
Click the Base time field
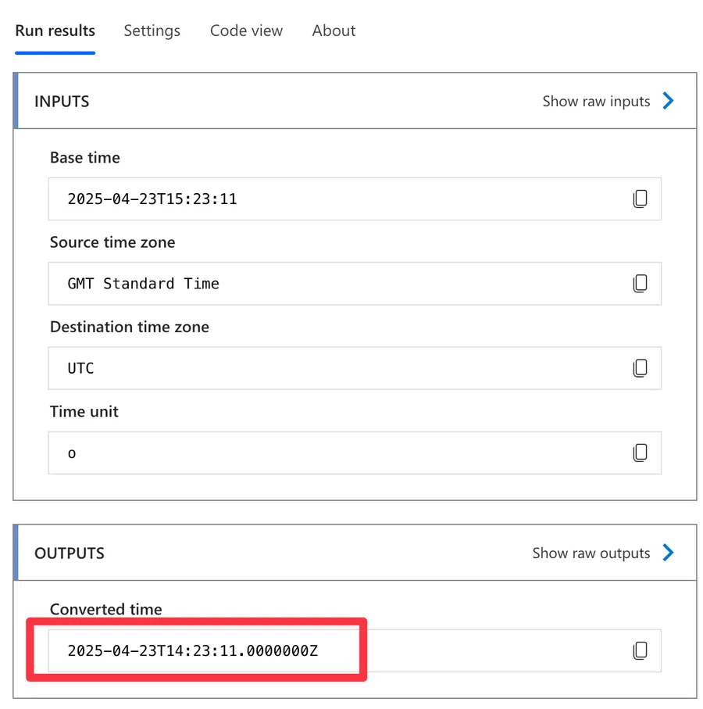click(x=336, y=199)
